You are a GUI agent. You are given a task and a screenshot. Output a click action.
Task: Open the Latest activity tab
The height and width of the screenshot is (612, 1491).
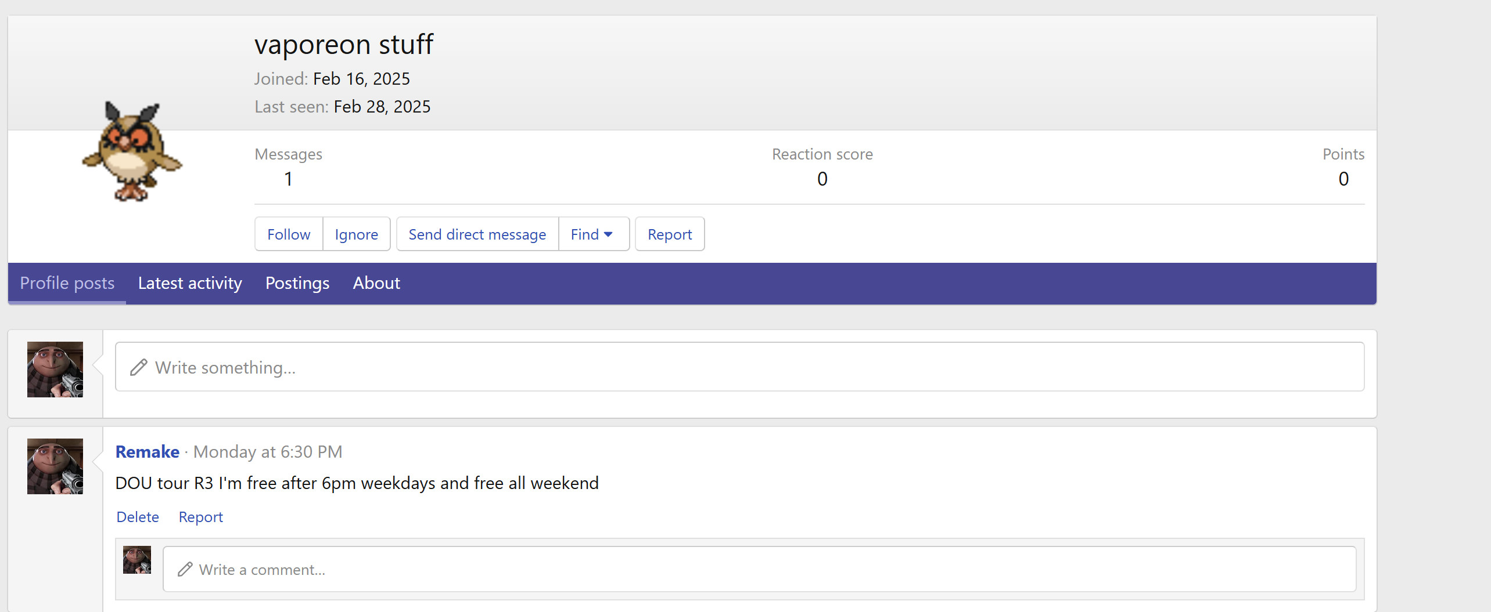coord(190,283)
